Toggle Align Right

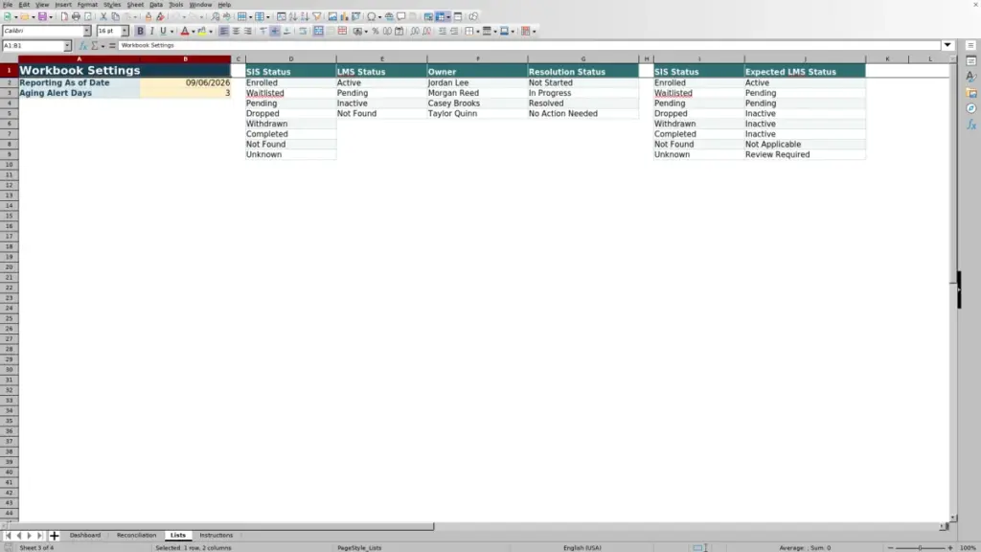[x=248, y=31]
